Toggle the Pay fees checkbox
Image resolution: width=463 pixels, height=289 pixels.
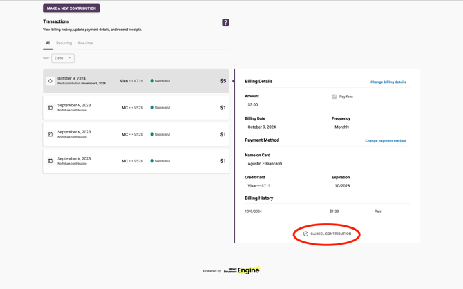pos(334,97)
